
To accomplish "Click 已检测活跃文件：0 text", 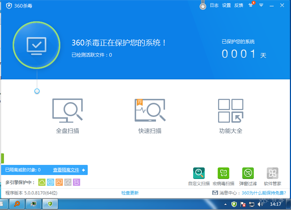I will 92,55.
